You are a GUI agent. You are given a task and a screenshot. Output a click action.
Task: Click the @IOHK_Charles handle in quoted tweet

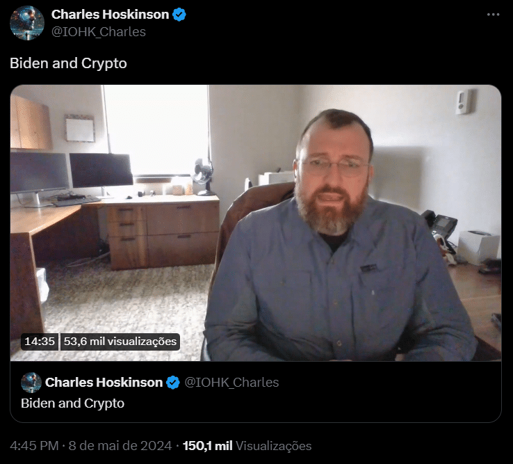click(231, 383)
